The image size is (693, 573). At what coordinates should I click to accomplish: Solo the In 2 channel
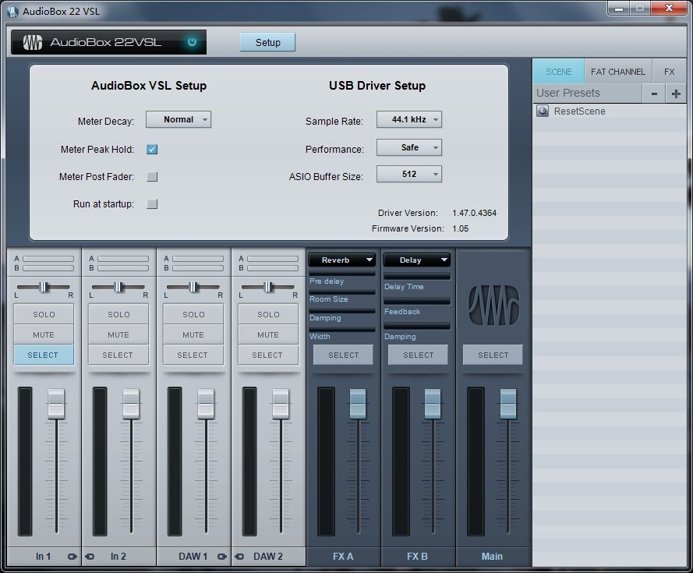[119, 314]
